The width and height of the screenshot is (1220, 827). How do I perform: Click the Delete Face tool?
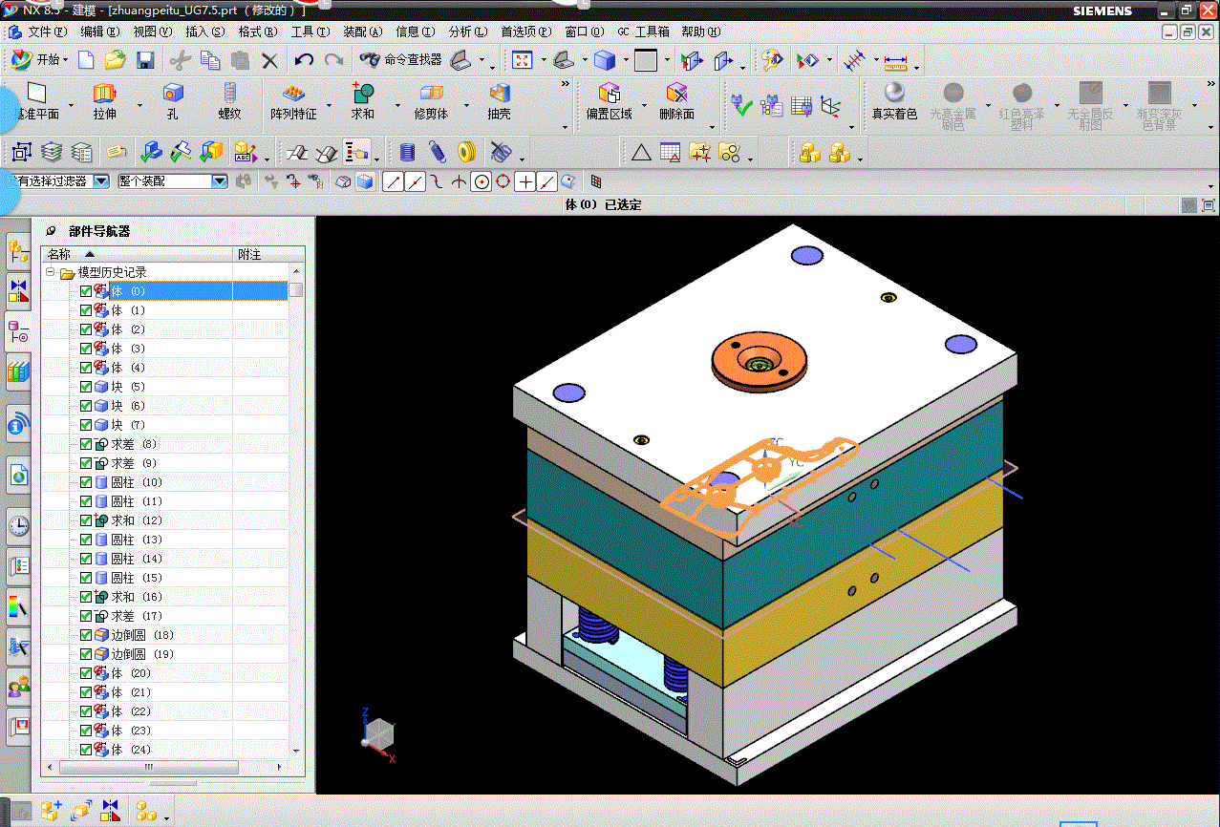pyautogui.click(x=676, y=101)
